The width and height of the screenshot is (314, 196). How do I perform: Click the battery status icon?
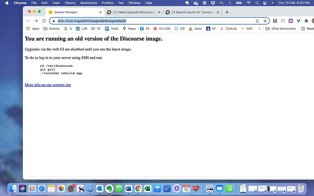click(239, 3)
